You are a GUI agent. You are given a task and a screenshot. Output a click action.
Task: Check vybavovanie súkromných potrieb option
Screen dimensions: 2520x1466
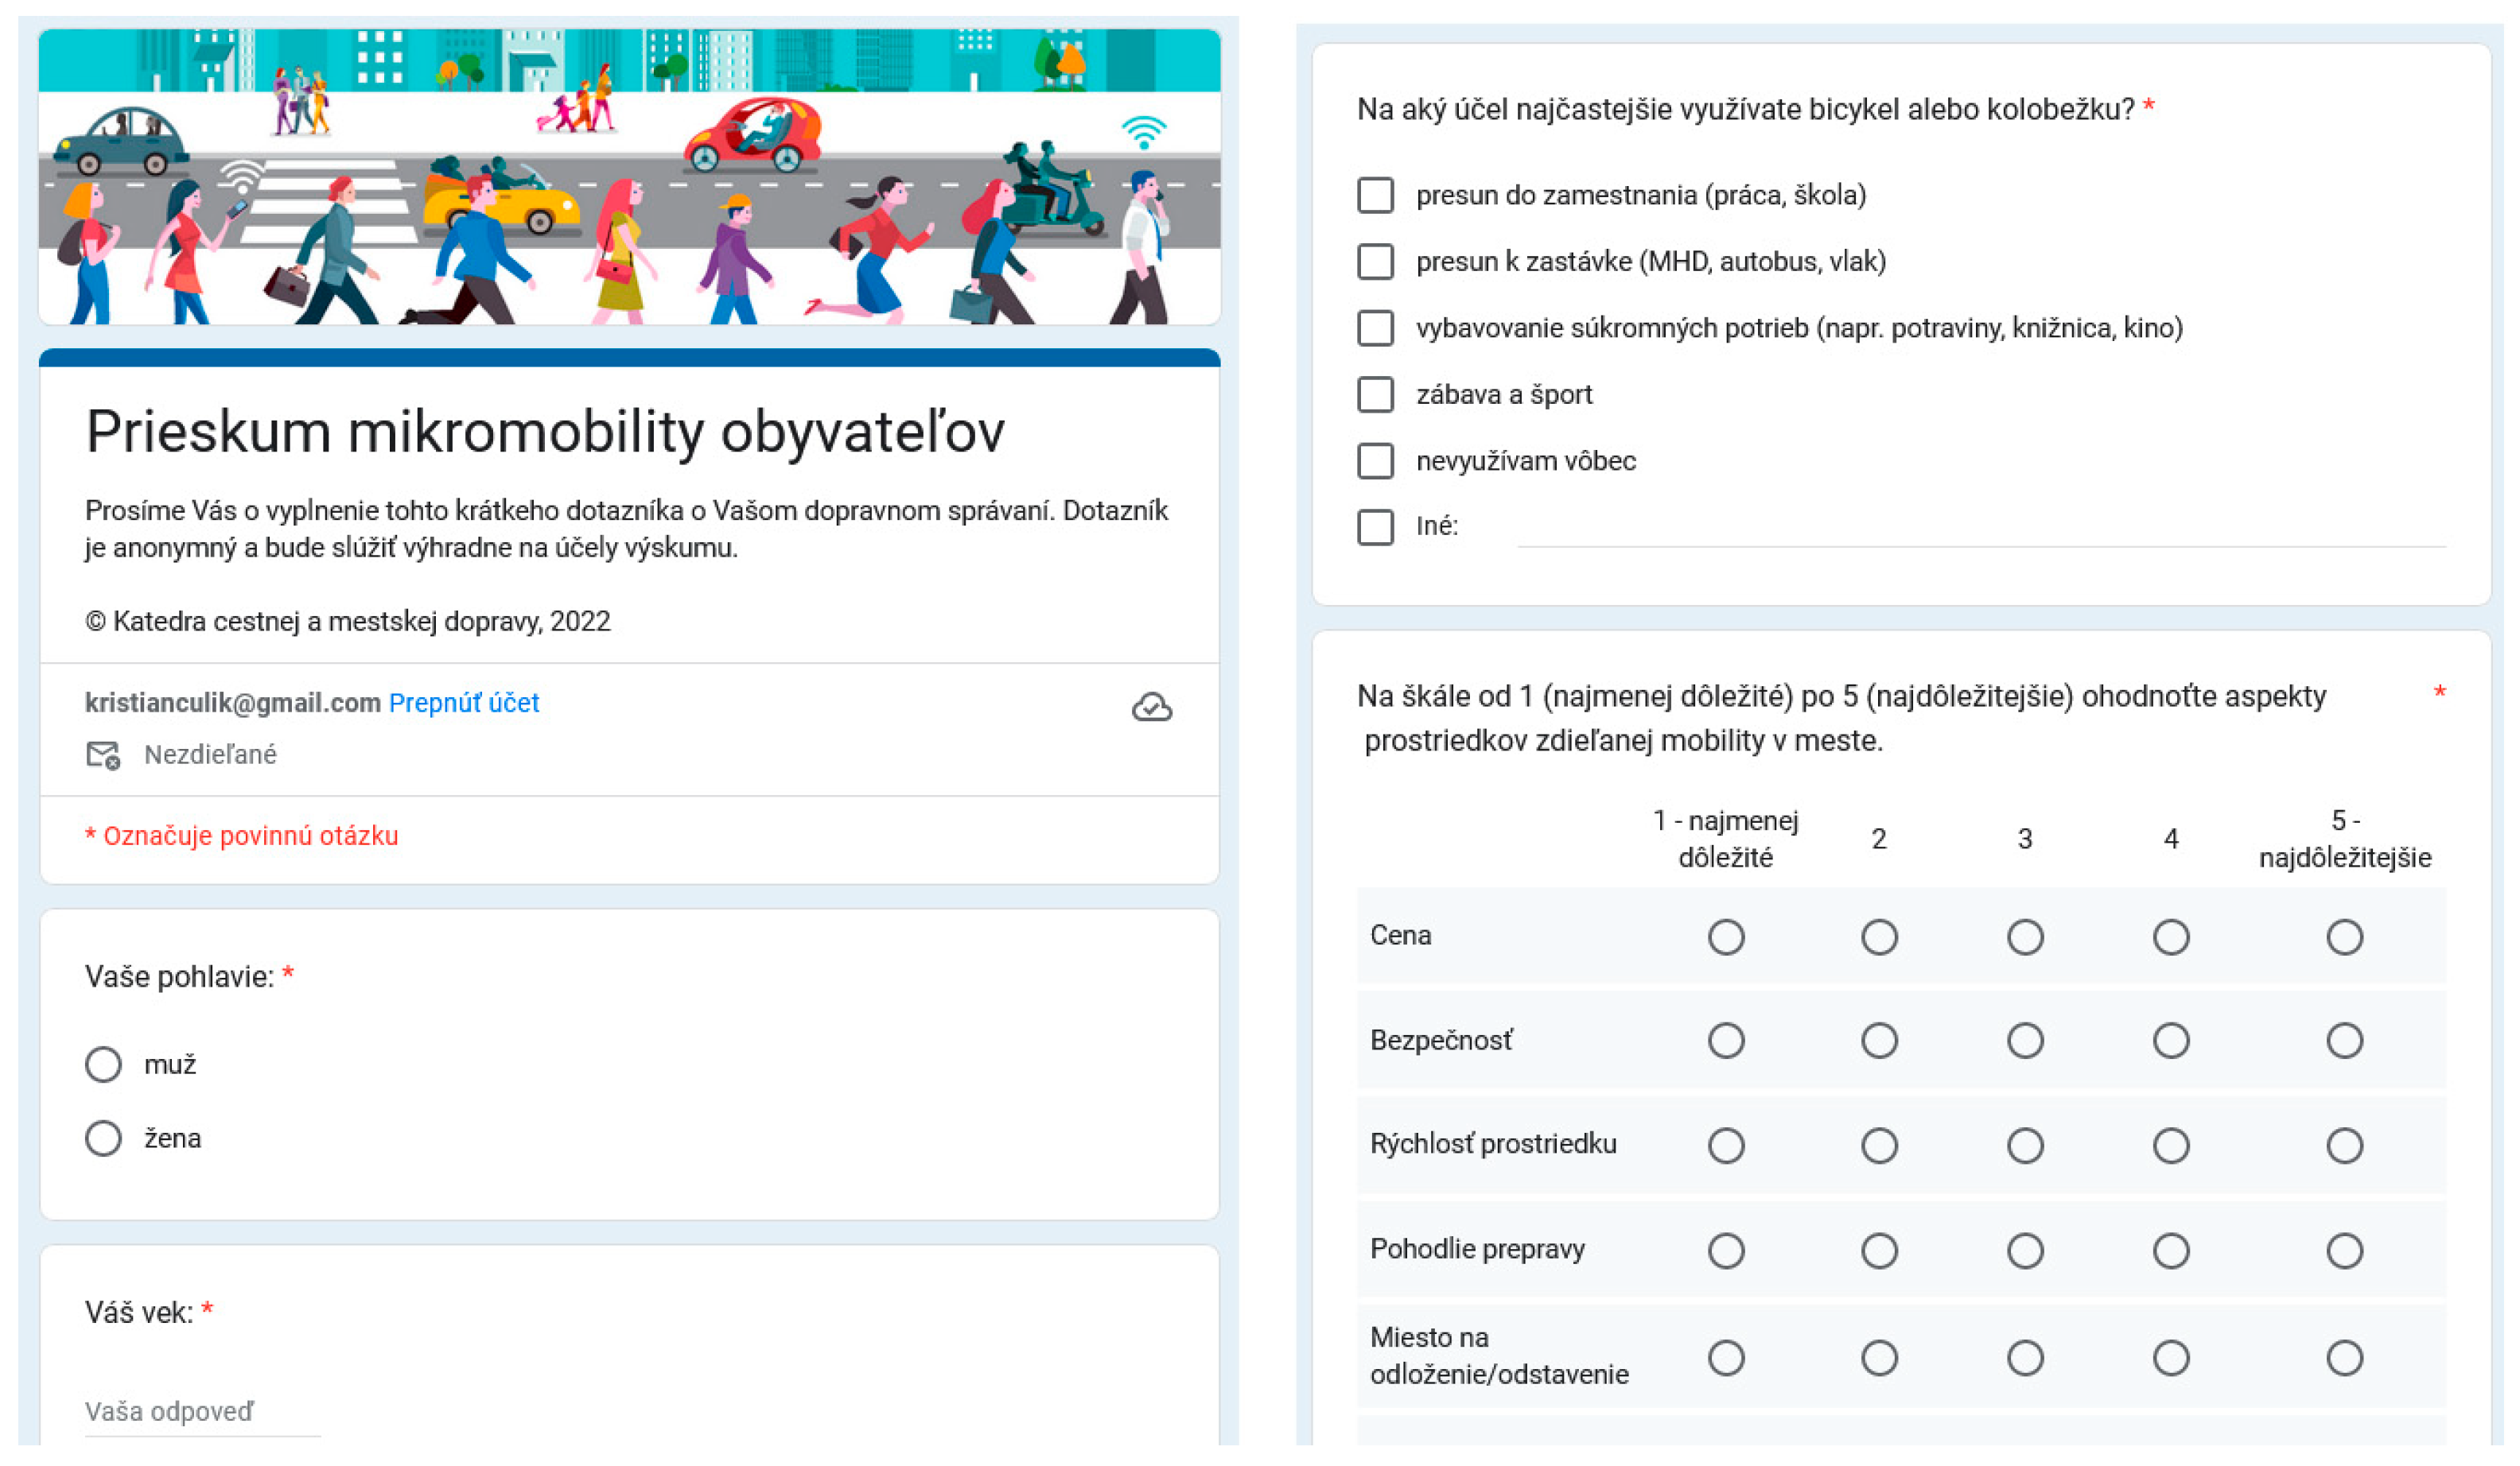click(x=1375, y=328)
